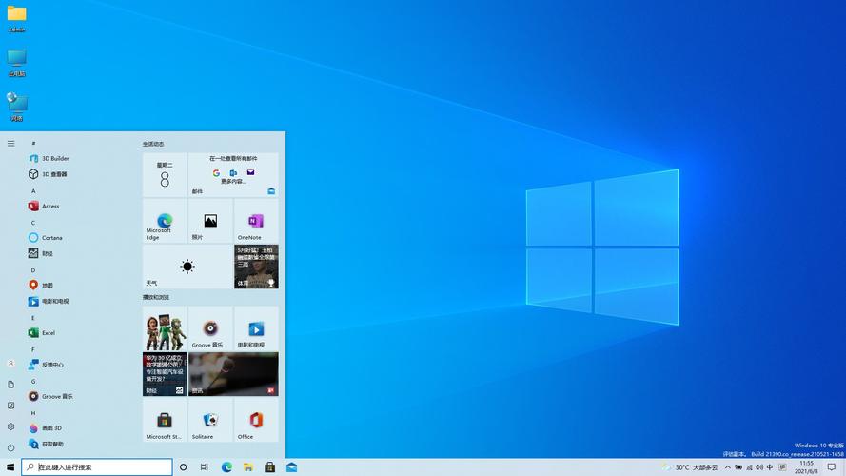846x476 pixels.
Task: Open the Office tile
Action: coord(256,421)
